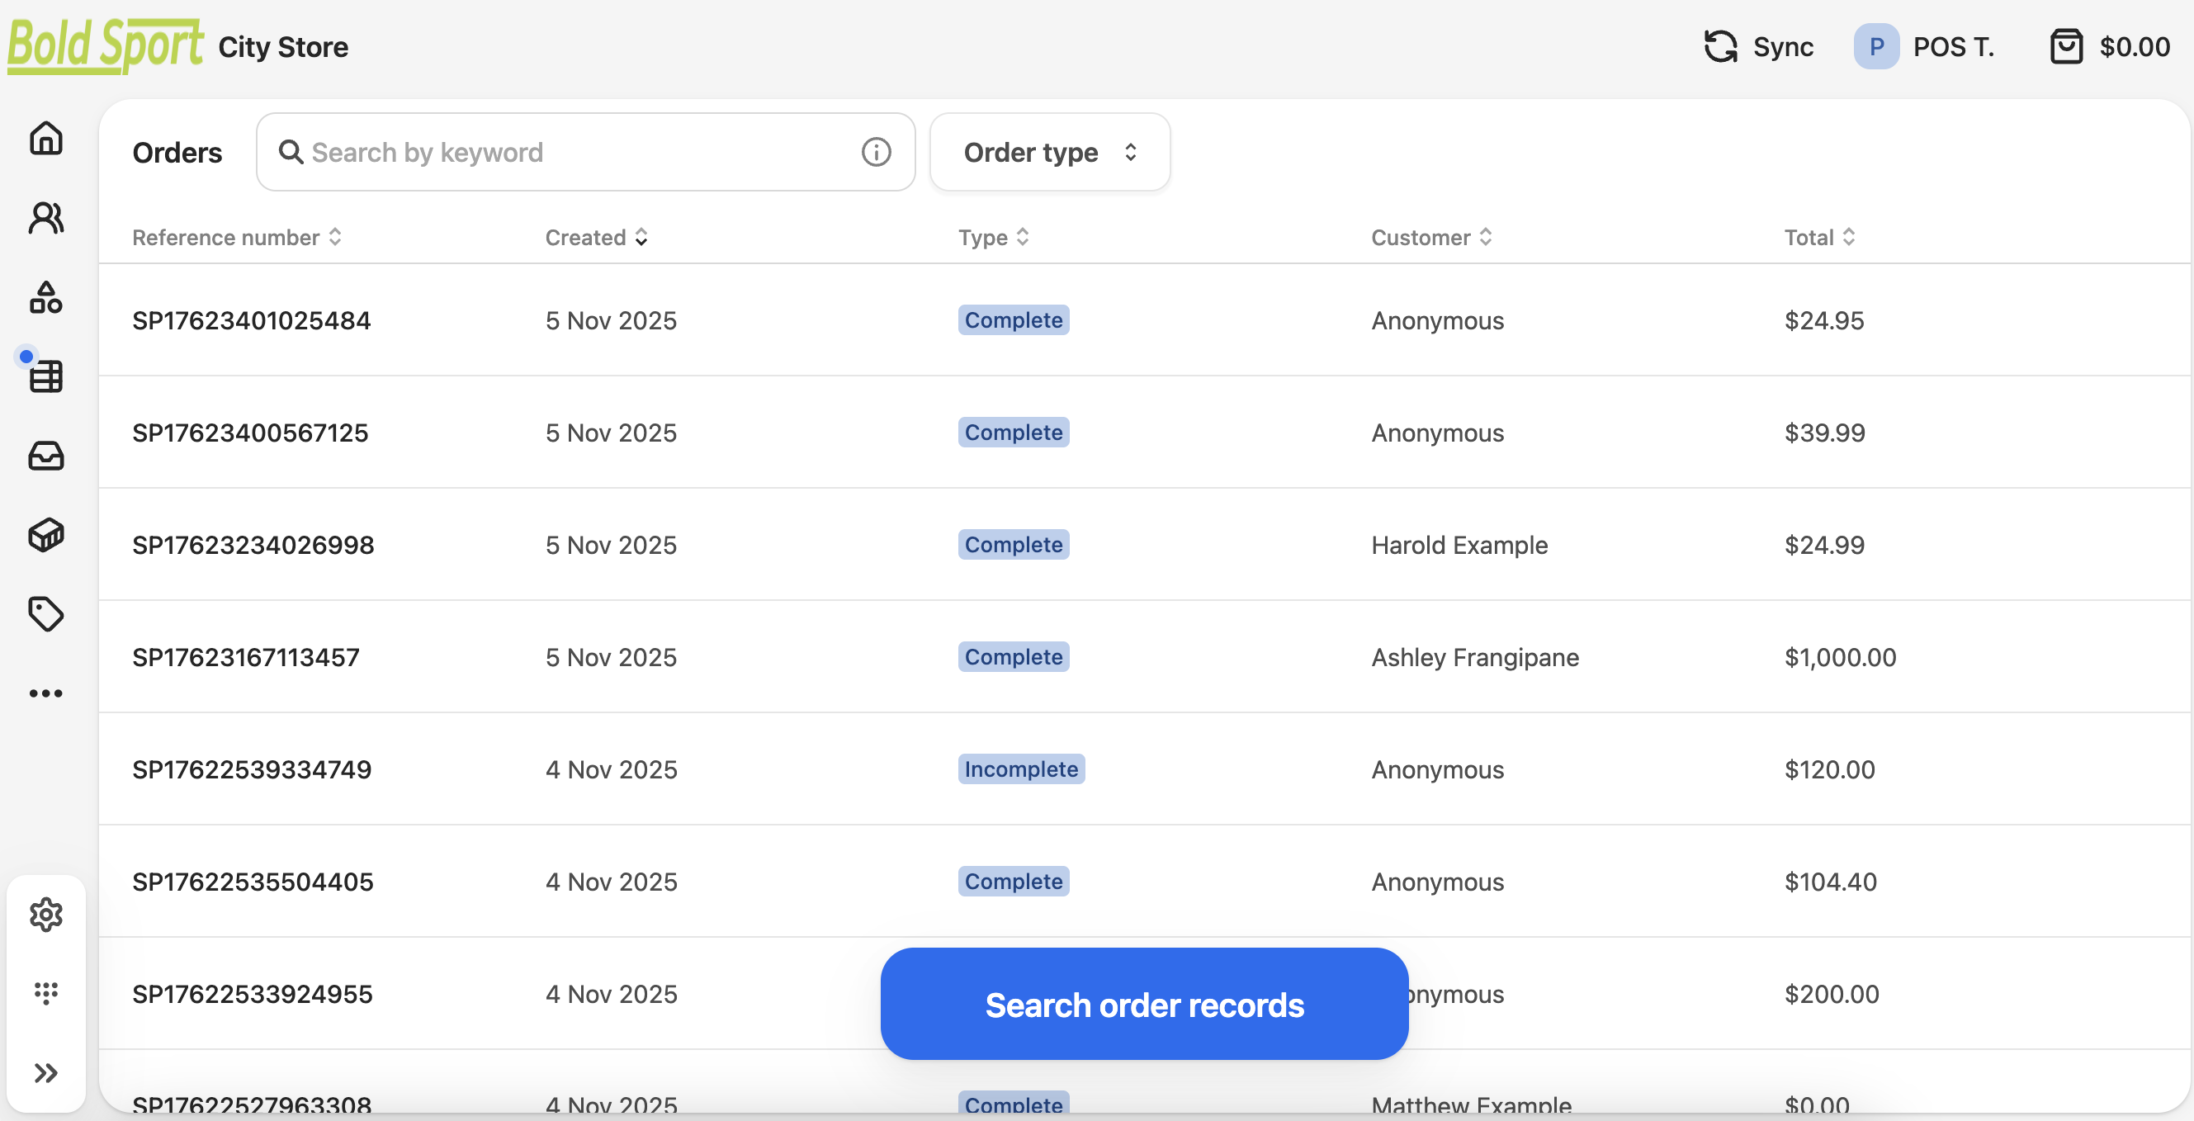Open the POS T. user menu

click(x=1924, y=47)
